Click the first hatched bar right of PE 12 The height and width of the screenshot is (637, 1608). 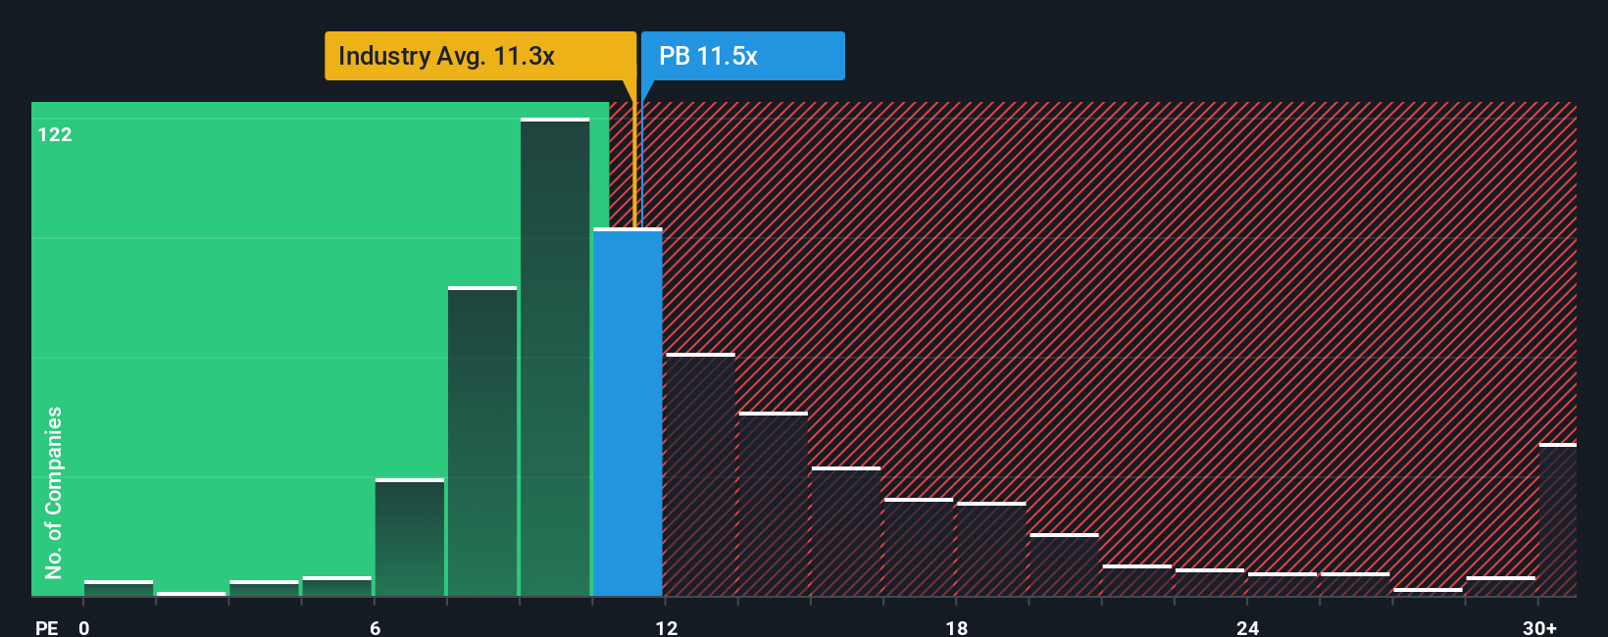click(700, 475)
